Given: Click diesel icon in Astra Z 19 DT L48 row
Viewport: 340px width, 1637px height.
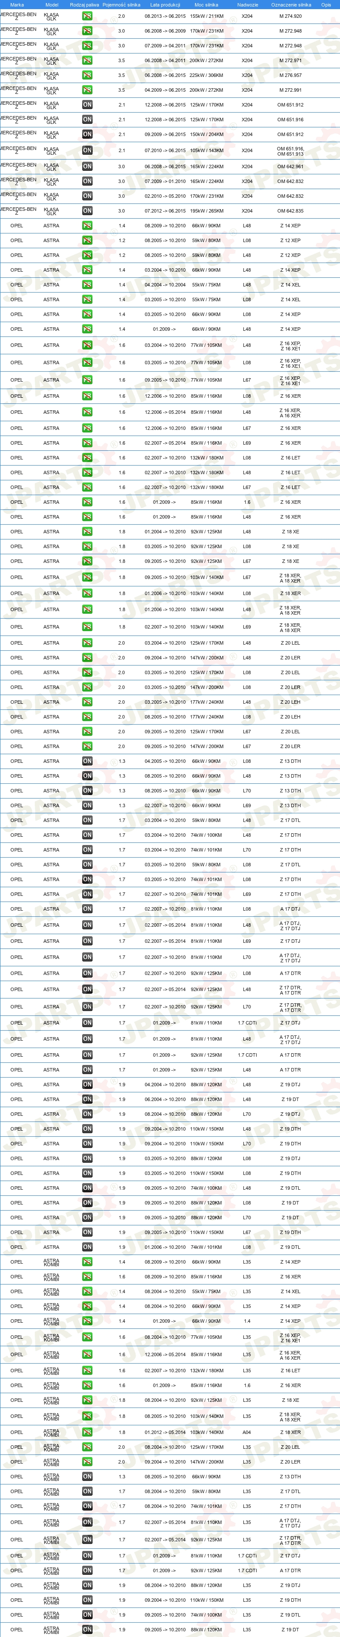Looking at the screenshot, I should (87, 1099).
